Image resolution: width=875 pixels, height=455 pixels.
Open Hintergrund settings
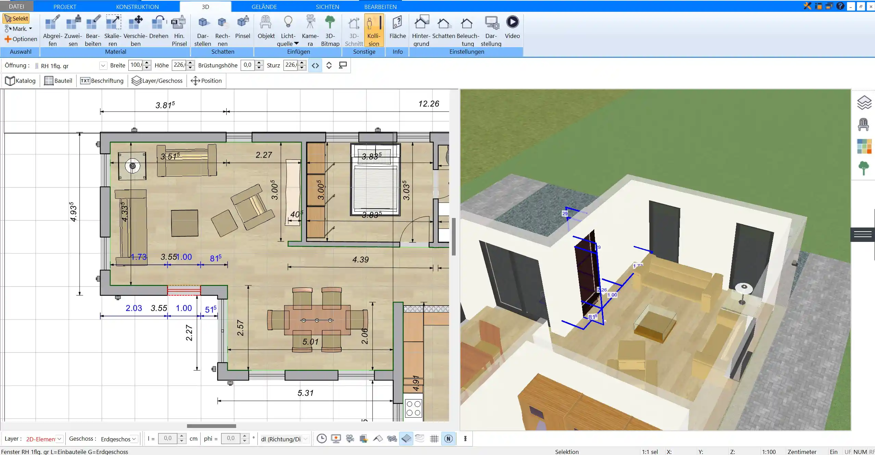coord(421,30)
